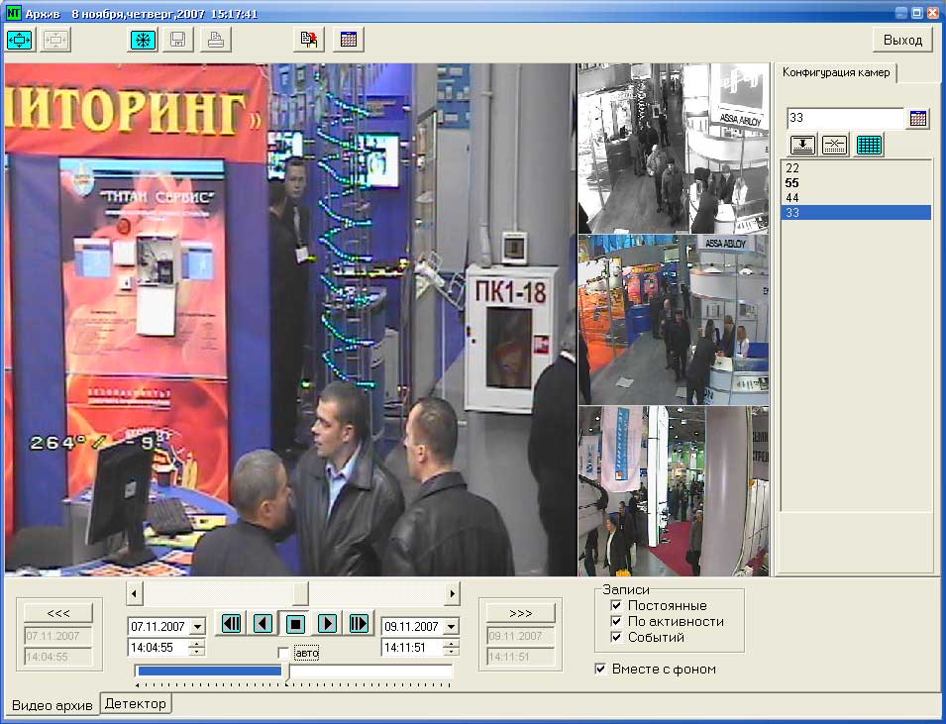Toggle the По активности checkbox
This screenshot has width=946, height=724.
click(616, 622)
